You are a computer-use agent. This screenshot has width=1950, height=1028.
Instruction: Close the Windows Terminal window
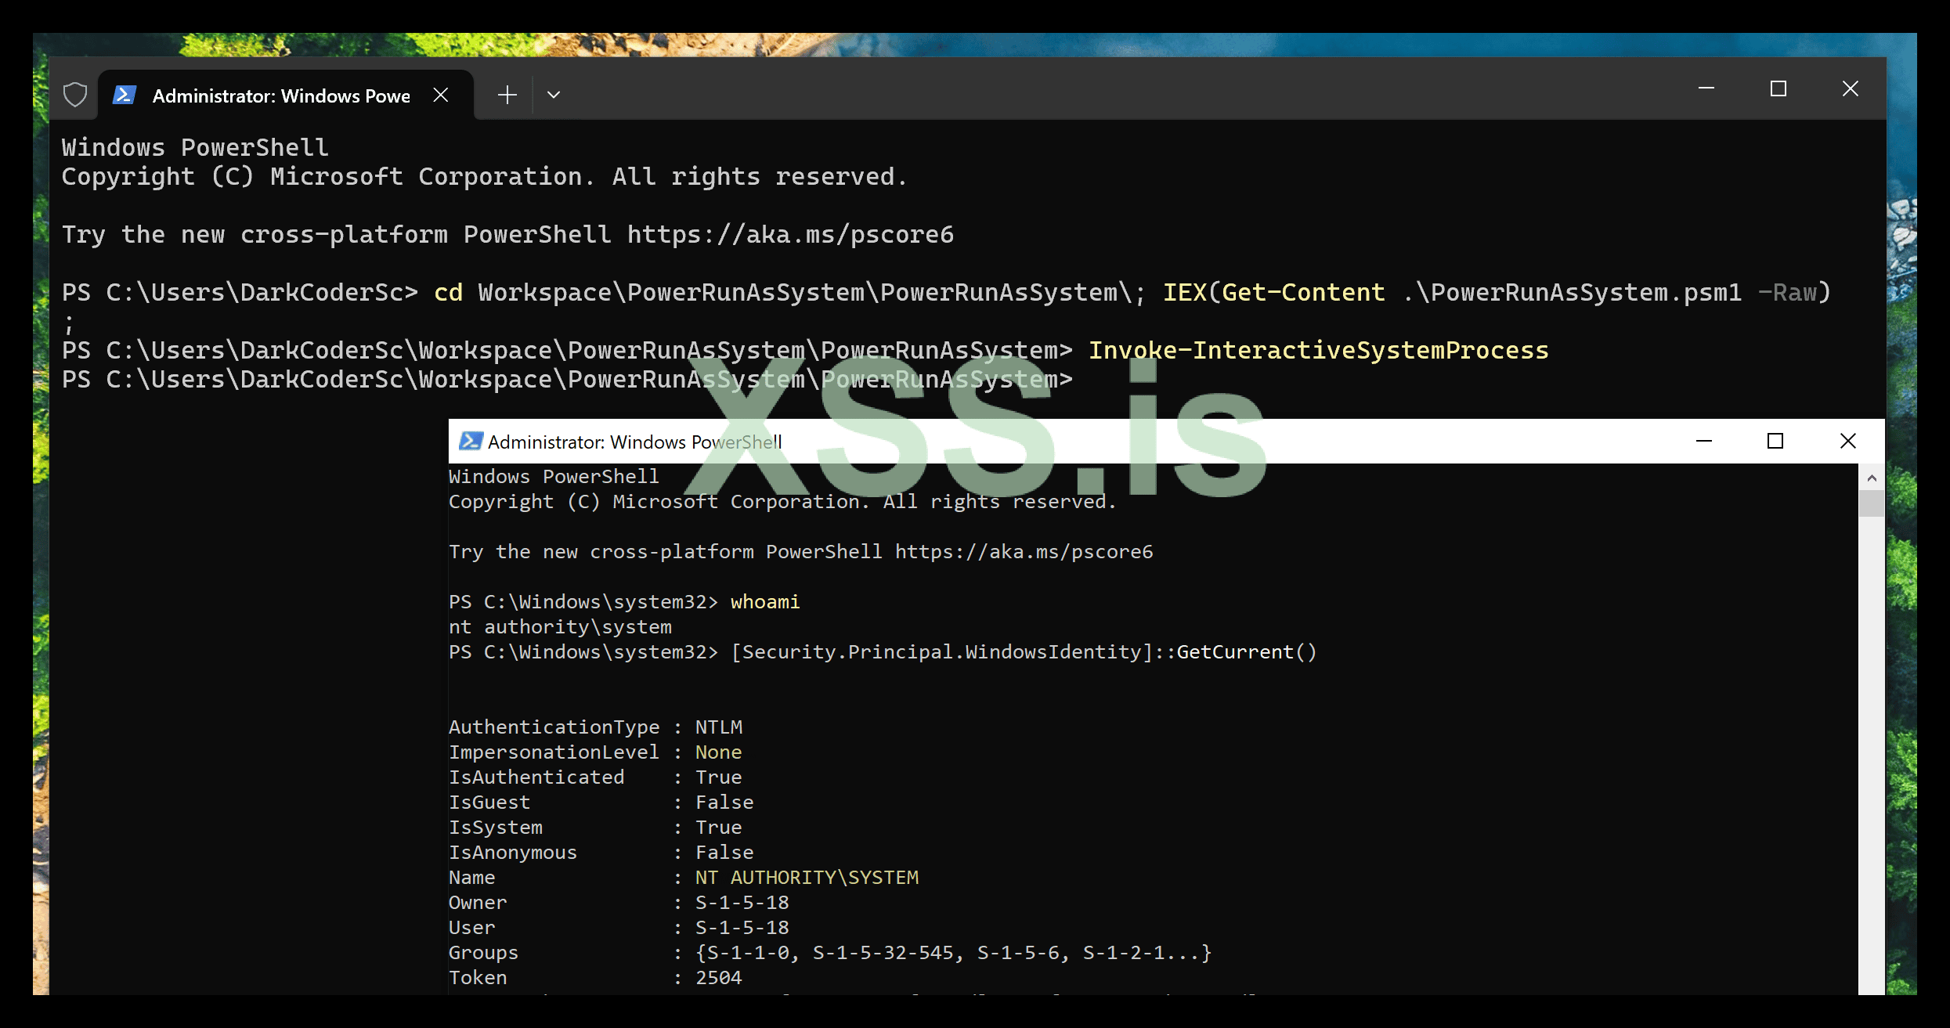click(x=1850, y=88)
